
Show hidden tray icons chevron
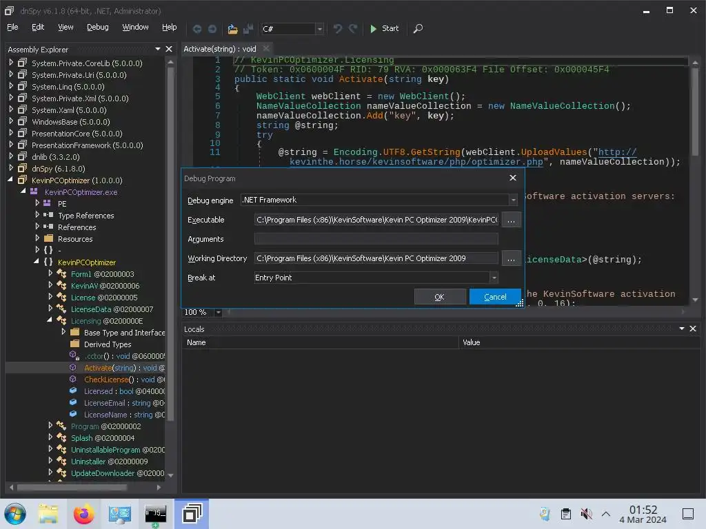point(606,514)
